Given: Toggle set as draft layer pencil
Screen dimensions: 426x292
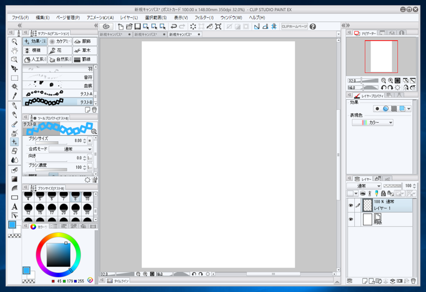Looking at the screenshot, I should (376, 193).
